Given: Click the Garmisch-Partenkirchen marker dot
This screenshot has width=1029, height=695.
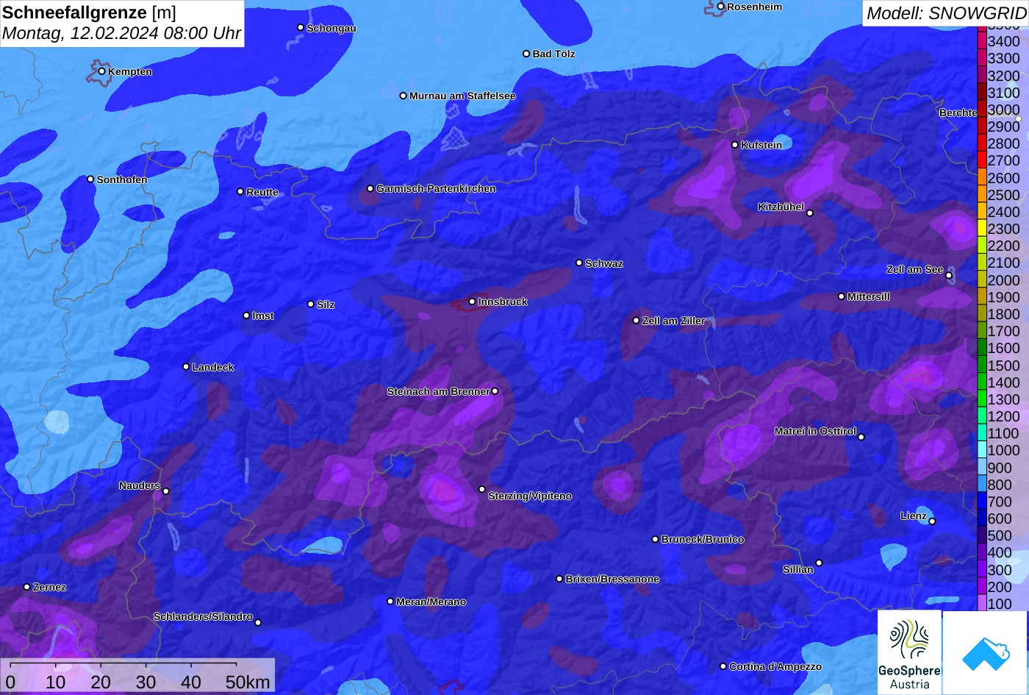Looking at the screenshot, I should point(370,189).
